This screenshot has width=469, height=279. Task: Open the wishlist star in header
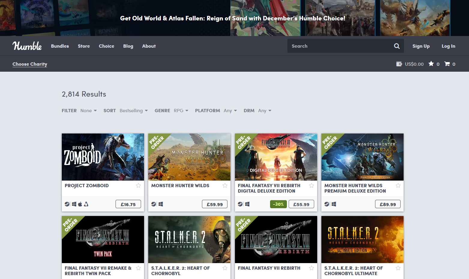click(x=431, y=64)
